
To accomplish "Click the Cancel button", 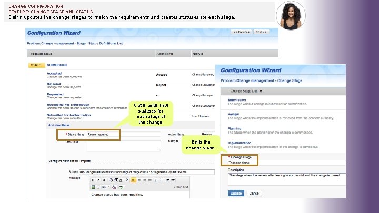I will tap(254, 193).
